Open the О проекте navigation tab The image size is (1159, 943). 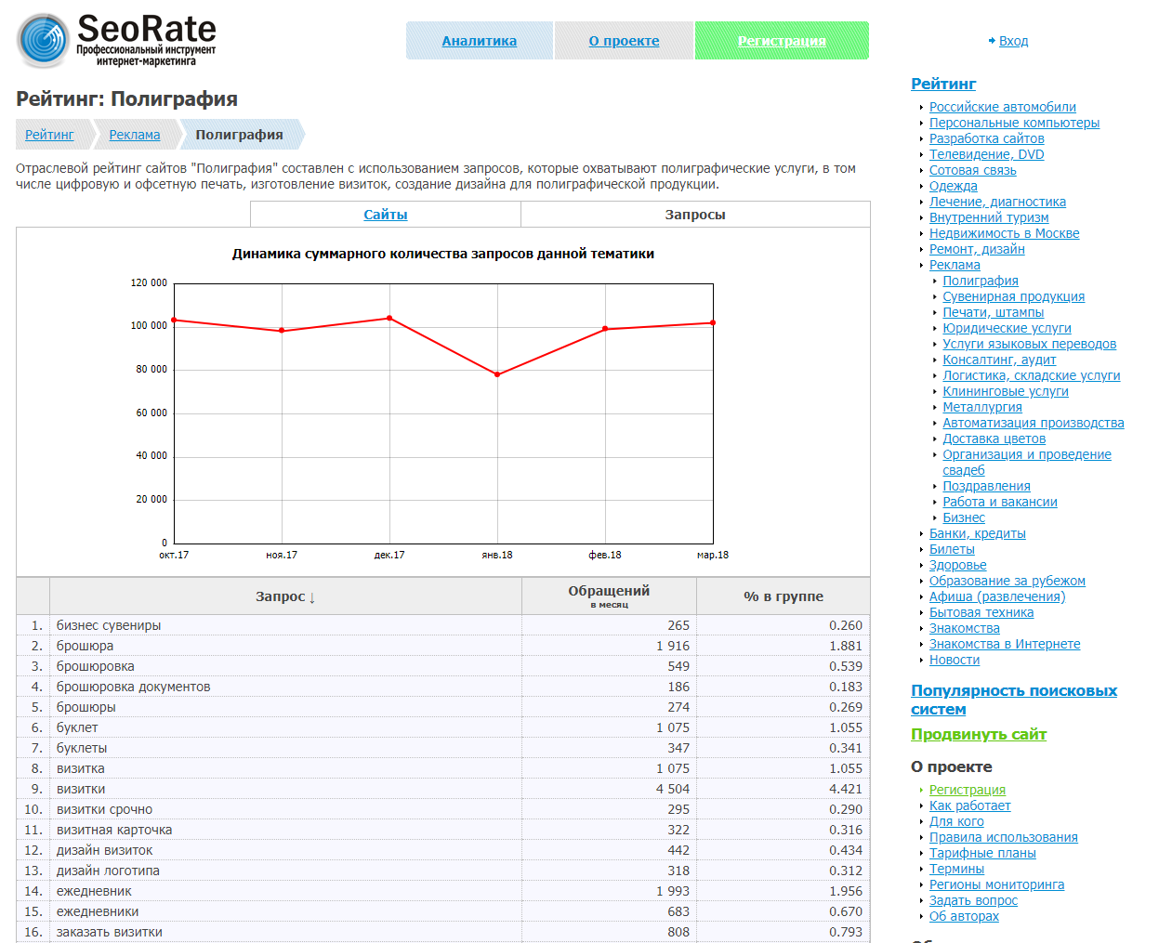624,41
